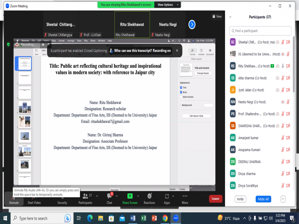Viewport: 299px width, 224px height.
Task: Open Google Chrome from the taskbar
Action: tap(165, 218)
